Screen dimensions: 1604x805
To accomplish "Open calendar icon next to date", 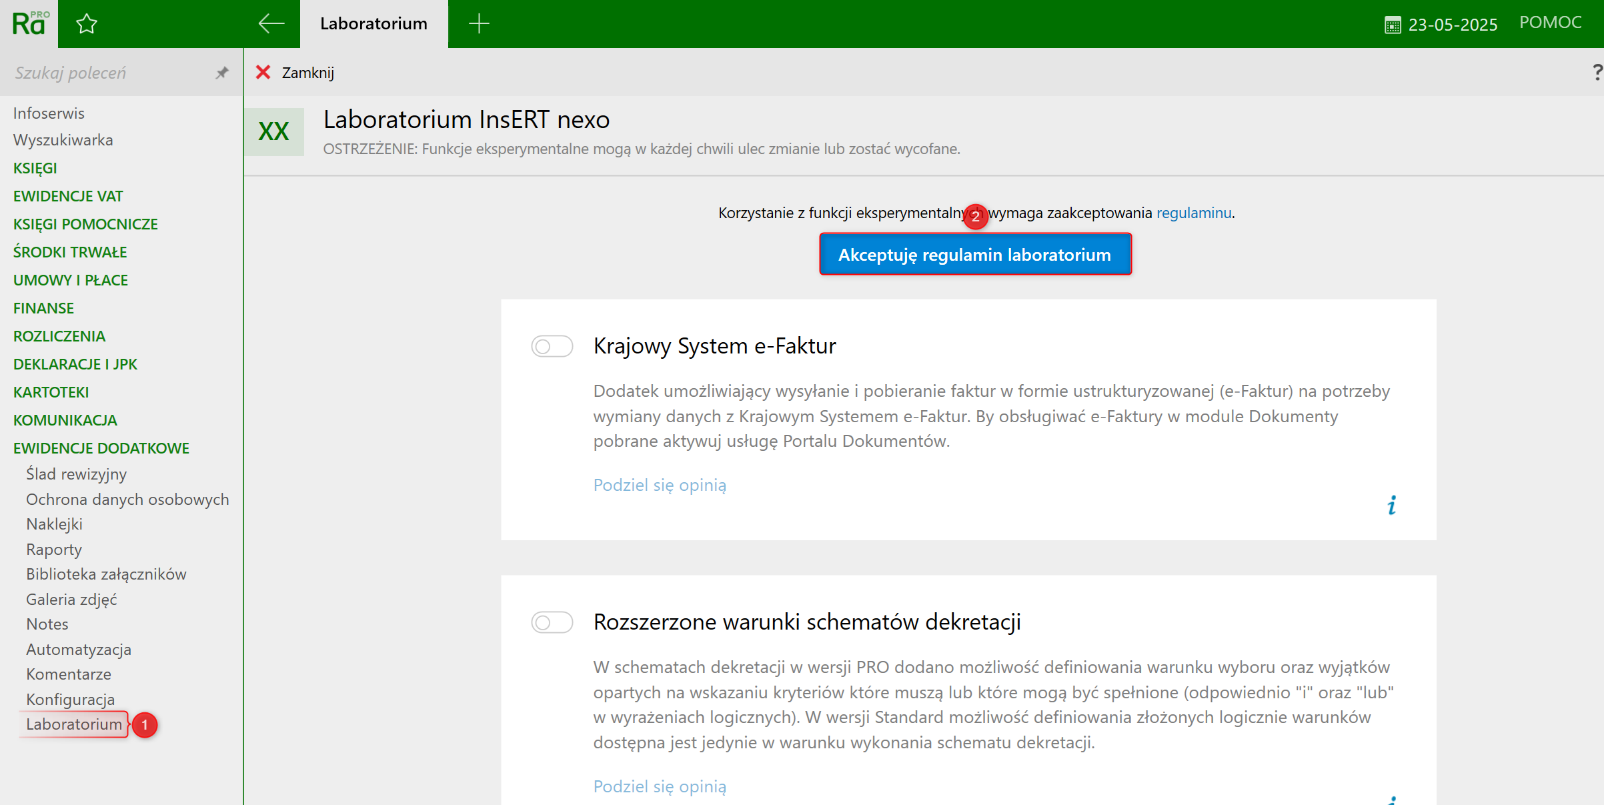I will point(1392,25).
